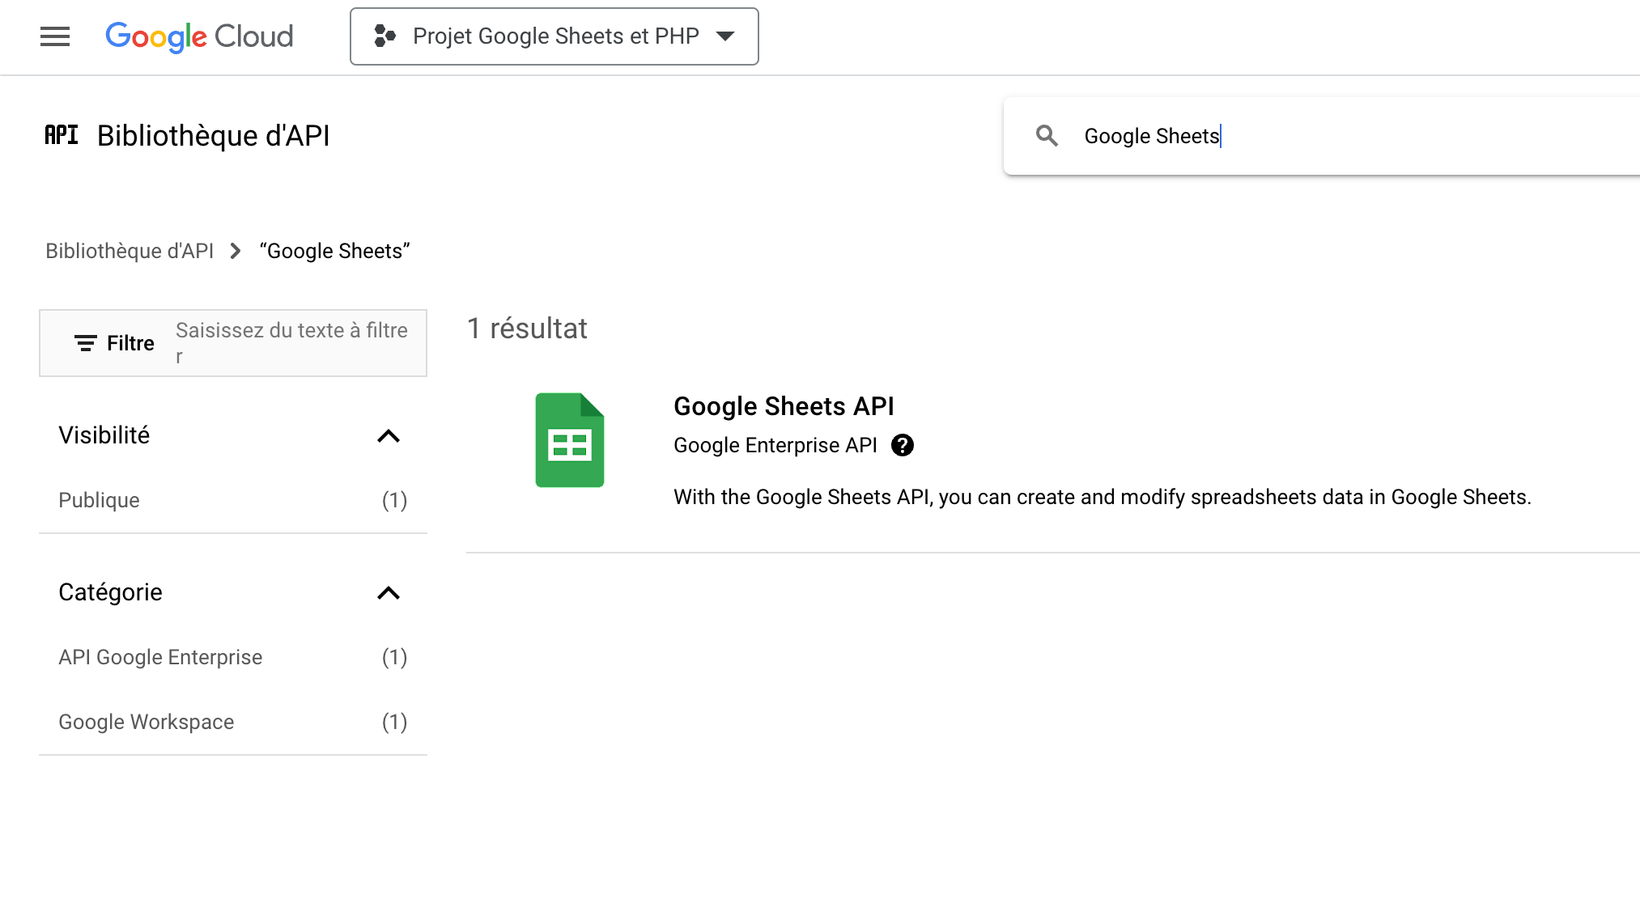Screen dimensions: 1640x903
Task: Go to Bibliothèque d'API breadcrumb link
Action: 130,251
